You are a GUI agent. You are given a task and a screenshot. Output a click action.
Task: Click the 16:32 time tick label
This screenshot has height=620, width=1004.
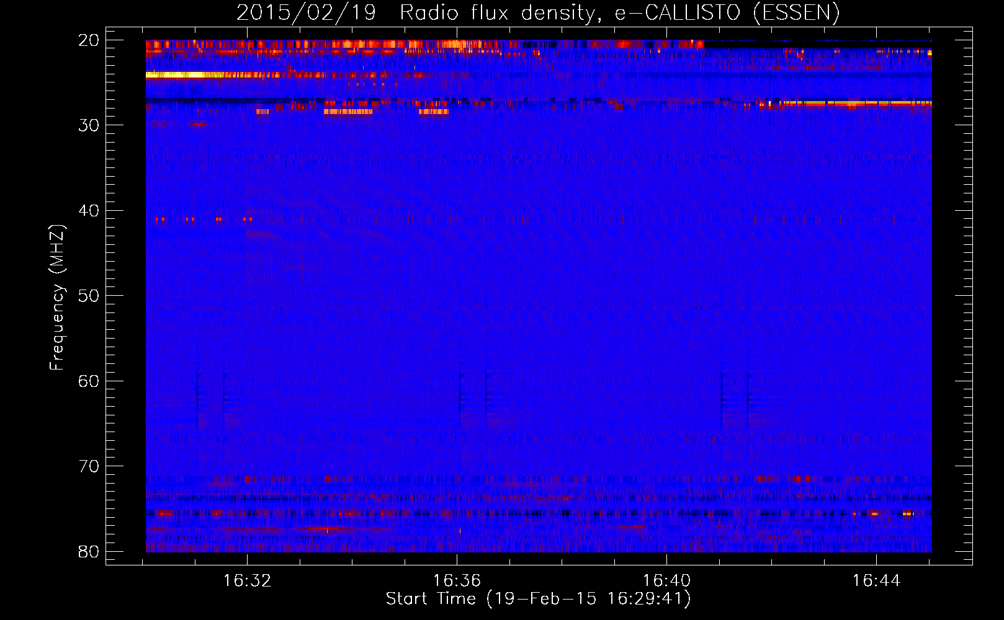[x=248, y=581]
